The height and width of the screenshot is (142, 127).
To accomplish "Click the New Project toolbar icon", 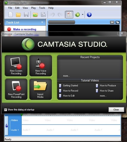I will point(10,15).
